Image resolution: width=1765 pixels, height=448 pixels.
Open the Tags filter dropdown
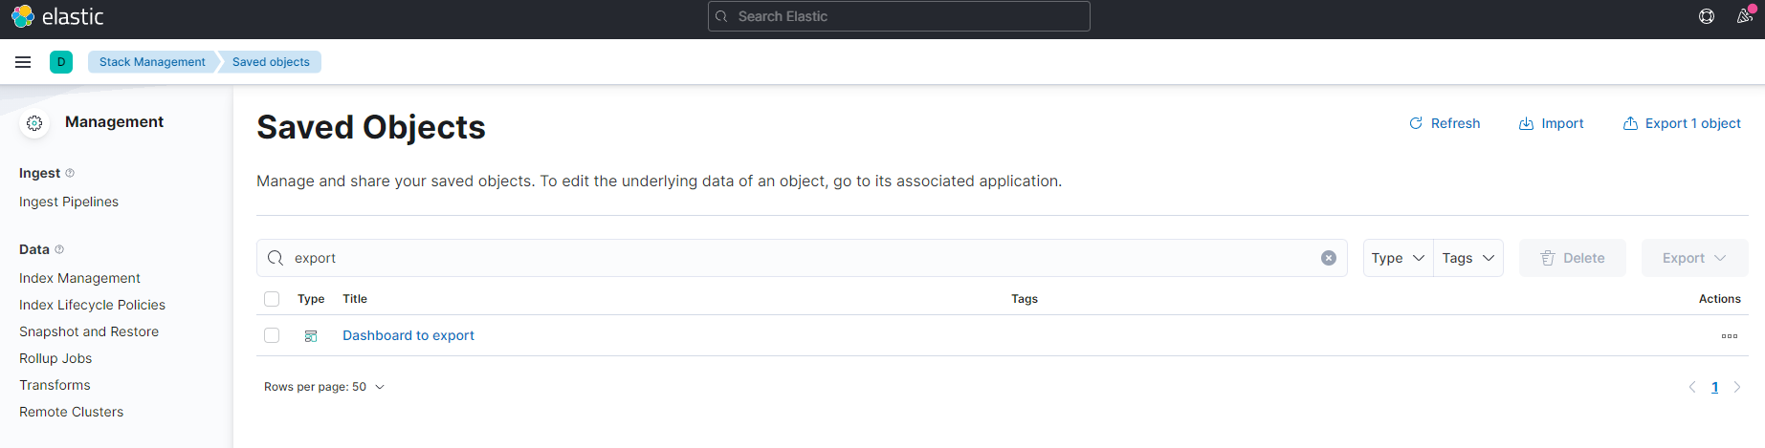click(x=1467, y=258)
